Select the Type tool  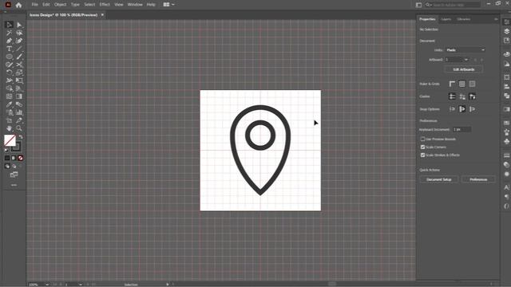pyautogui.click(x=9, y=49)
